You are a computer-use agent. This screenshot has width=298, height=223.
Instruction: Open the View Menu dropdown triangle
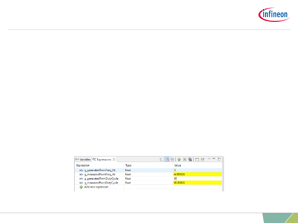pos(209,159)
